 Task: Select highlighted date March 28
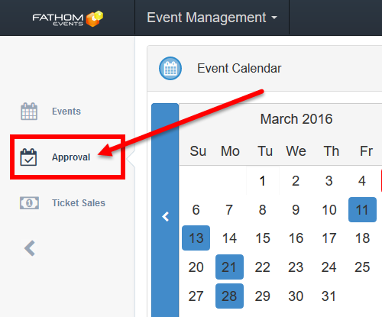tap(229, 296)
